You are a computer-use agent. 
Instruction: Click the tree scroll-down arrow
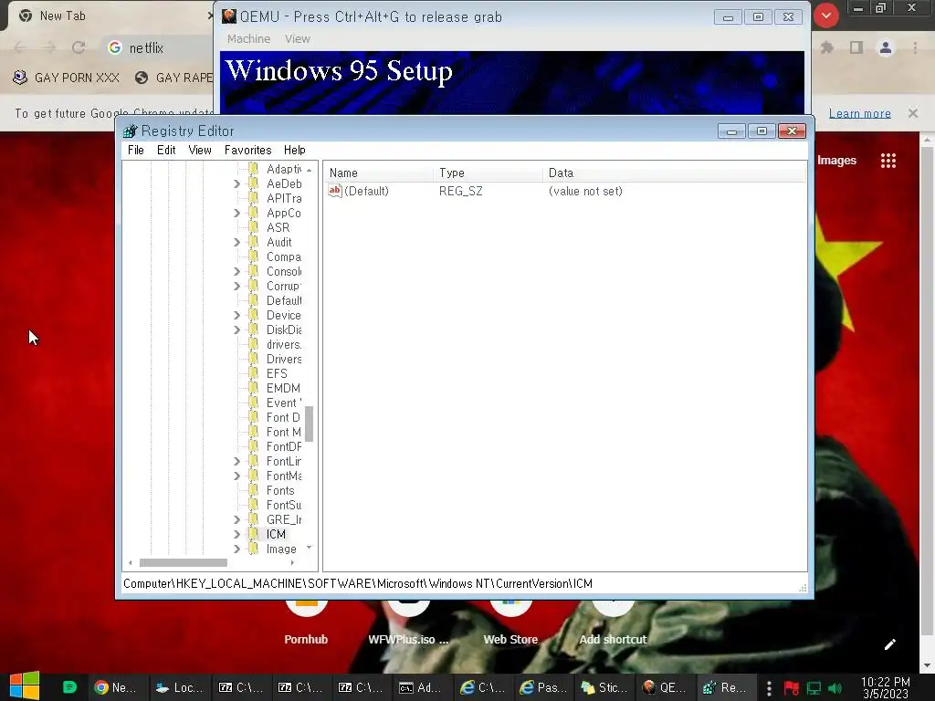(309, 548)
